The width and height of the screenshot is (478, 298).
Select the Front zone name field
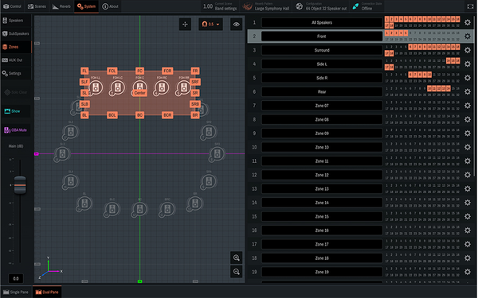[322, 37]
